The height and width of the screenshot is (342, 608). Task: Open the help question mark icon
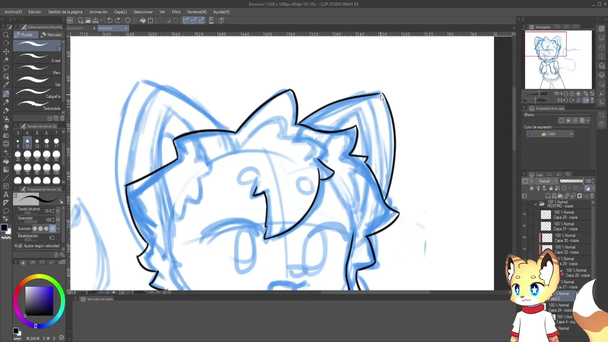[x=221, y=20]
